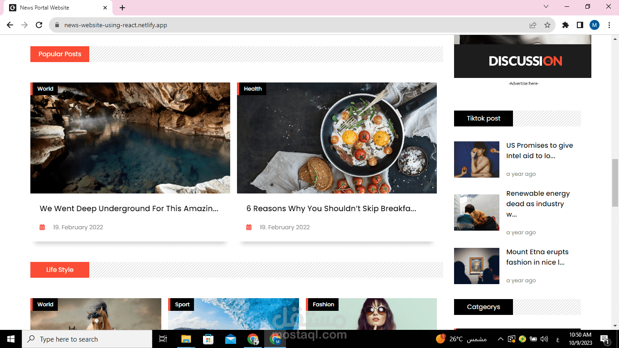619x348 pixels.
Task: Open thumbnail of Renewable energy post
Action: coord(477,213)
